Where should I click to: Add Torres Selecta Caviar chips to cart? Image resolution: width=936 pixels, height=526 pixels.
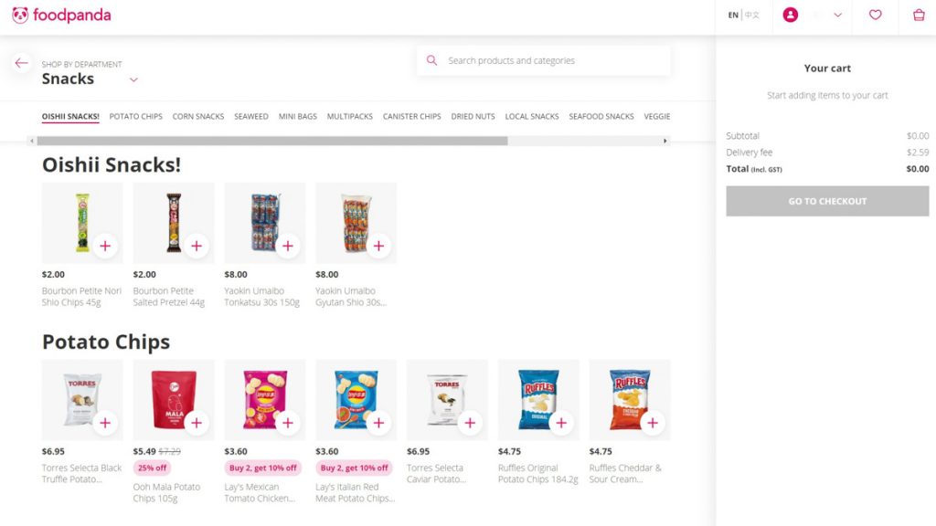470,423
